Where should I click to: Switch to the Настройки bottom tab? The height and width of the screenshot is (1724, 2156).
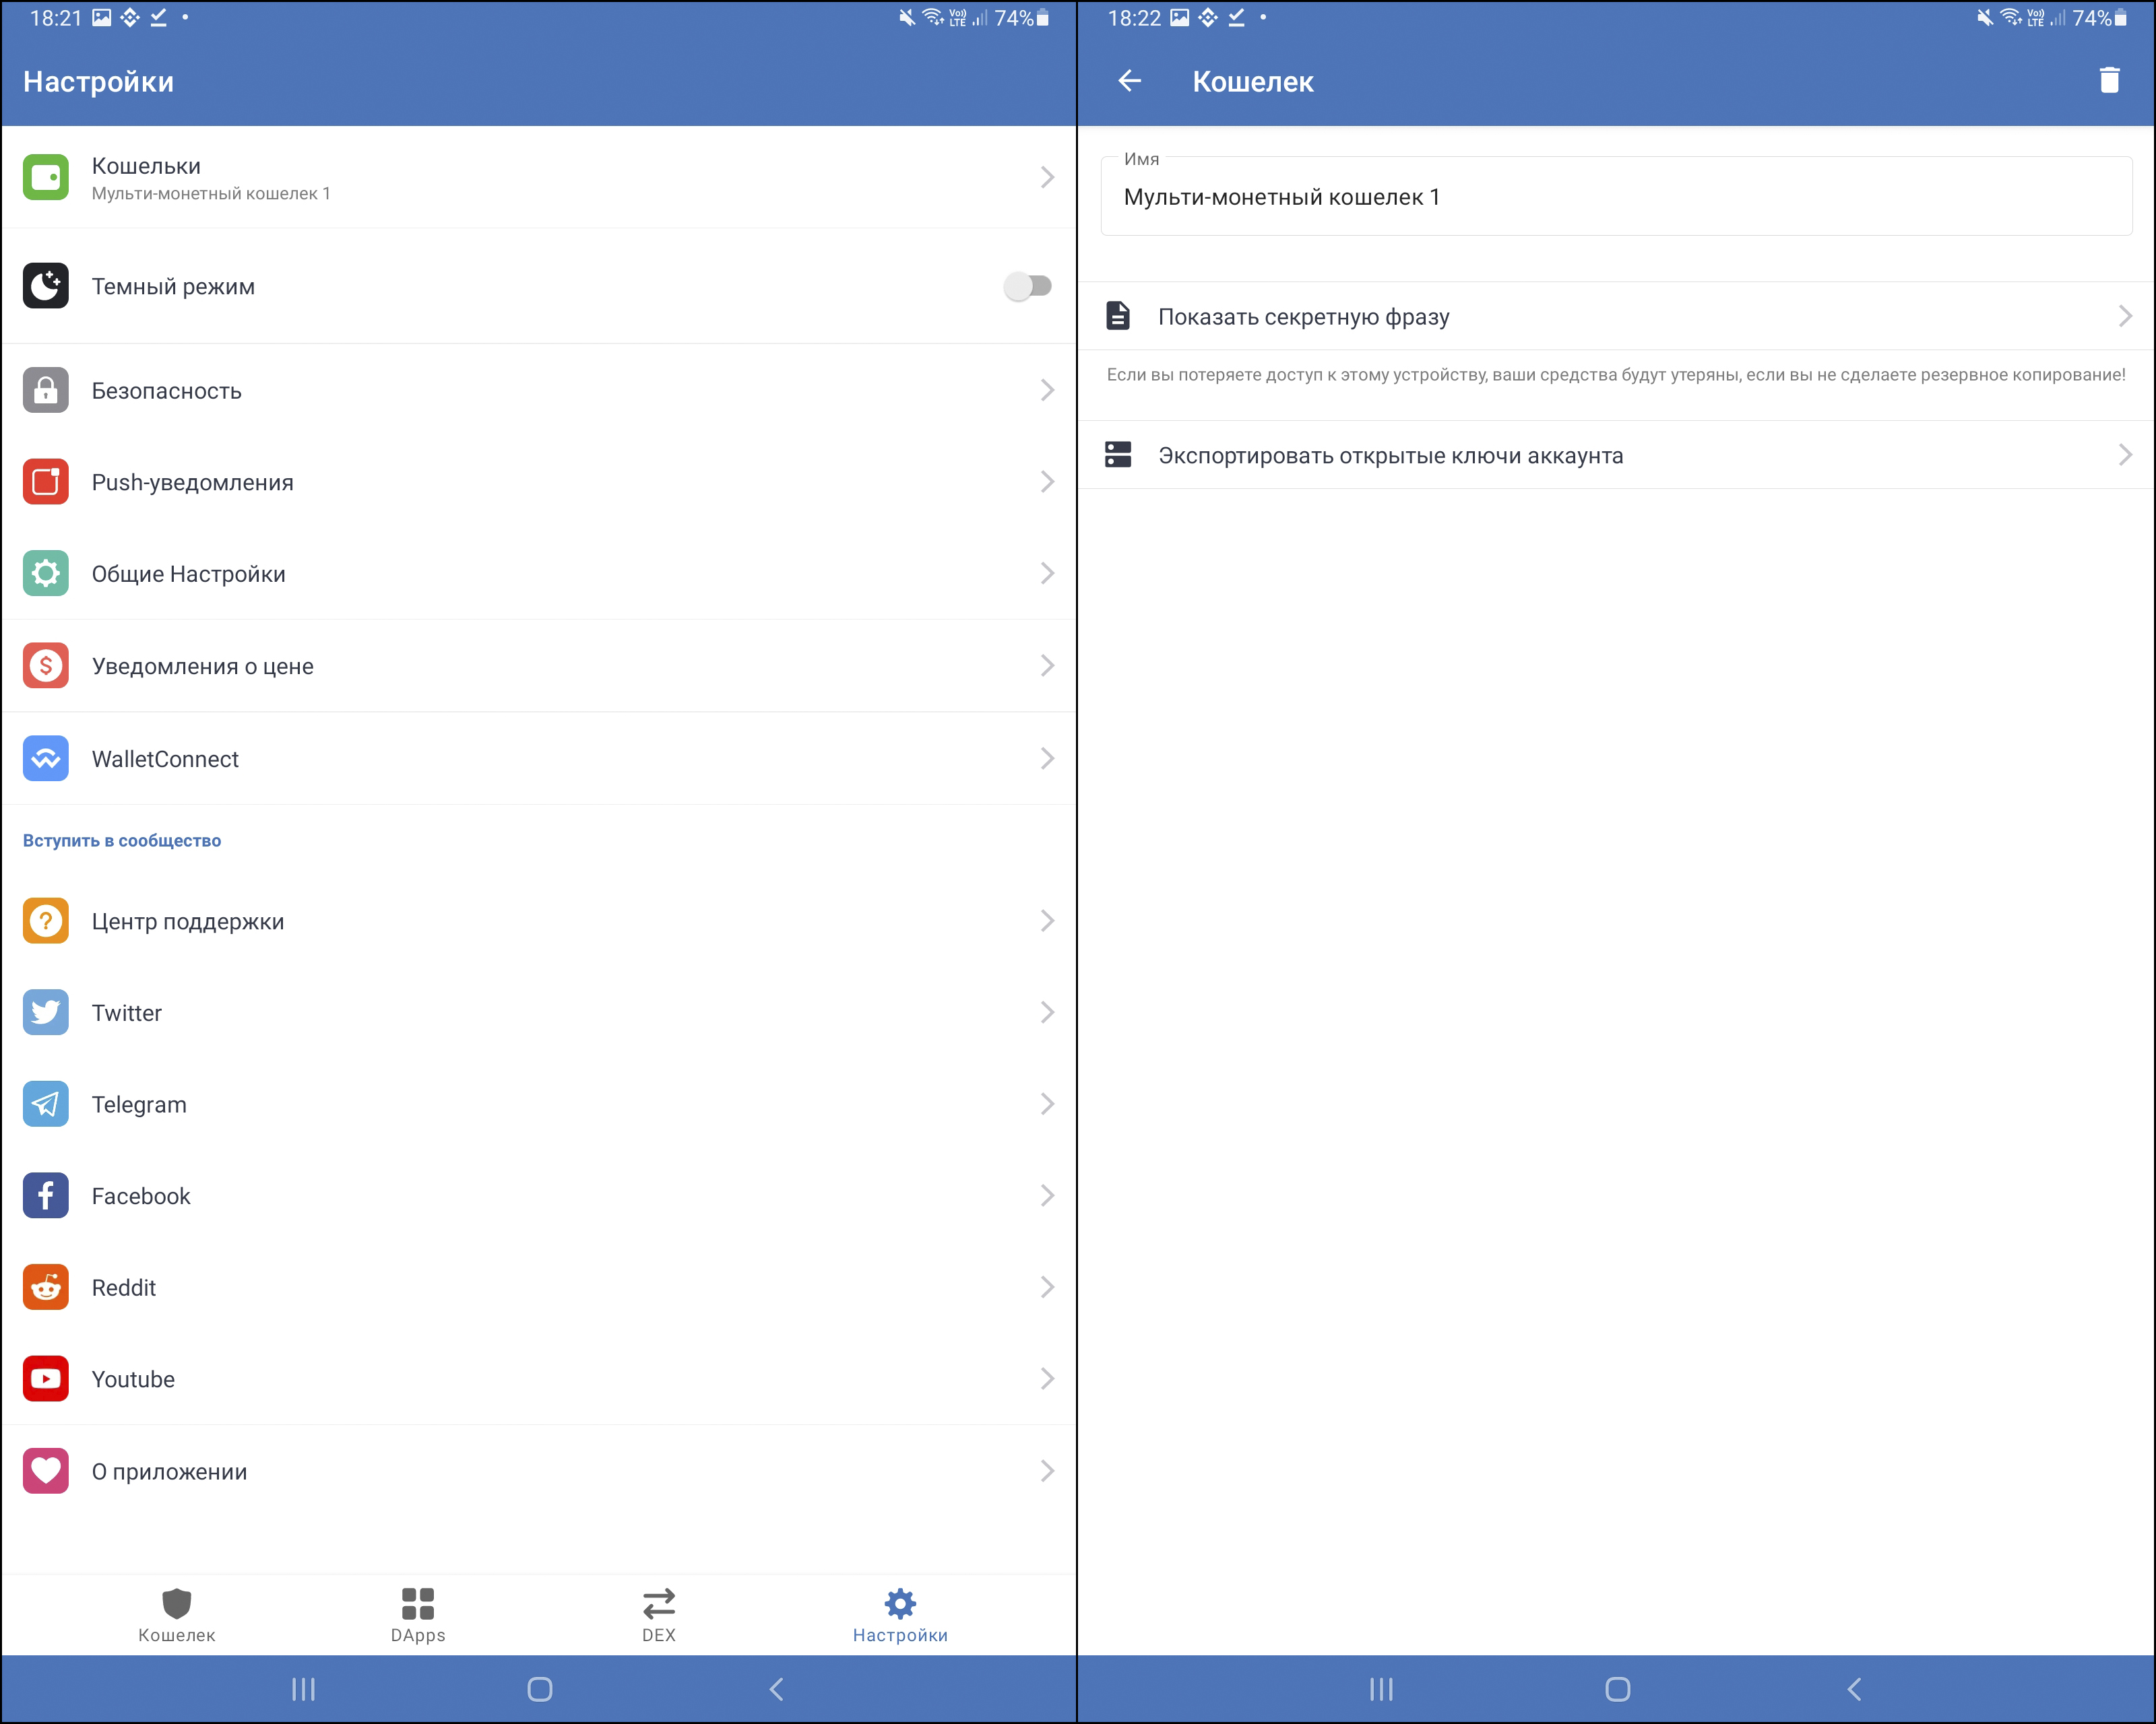click(900, 1615)
